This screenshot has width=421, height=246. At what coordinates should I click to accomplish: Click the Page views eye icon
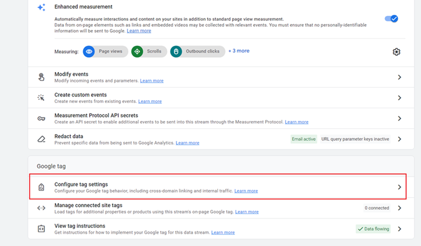89,51
